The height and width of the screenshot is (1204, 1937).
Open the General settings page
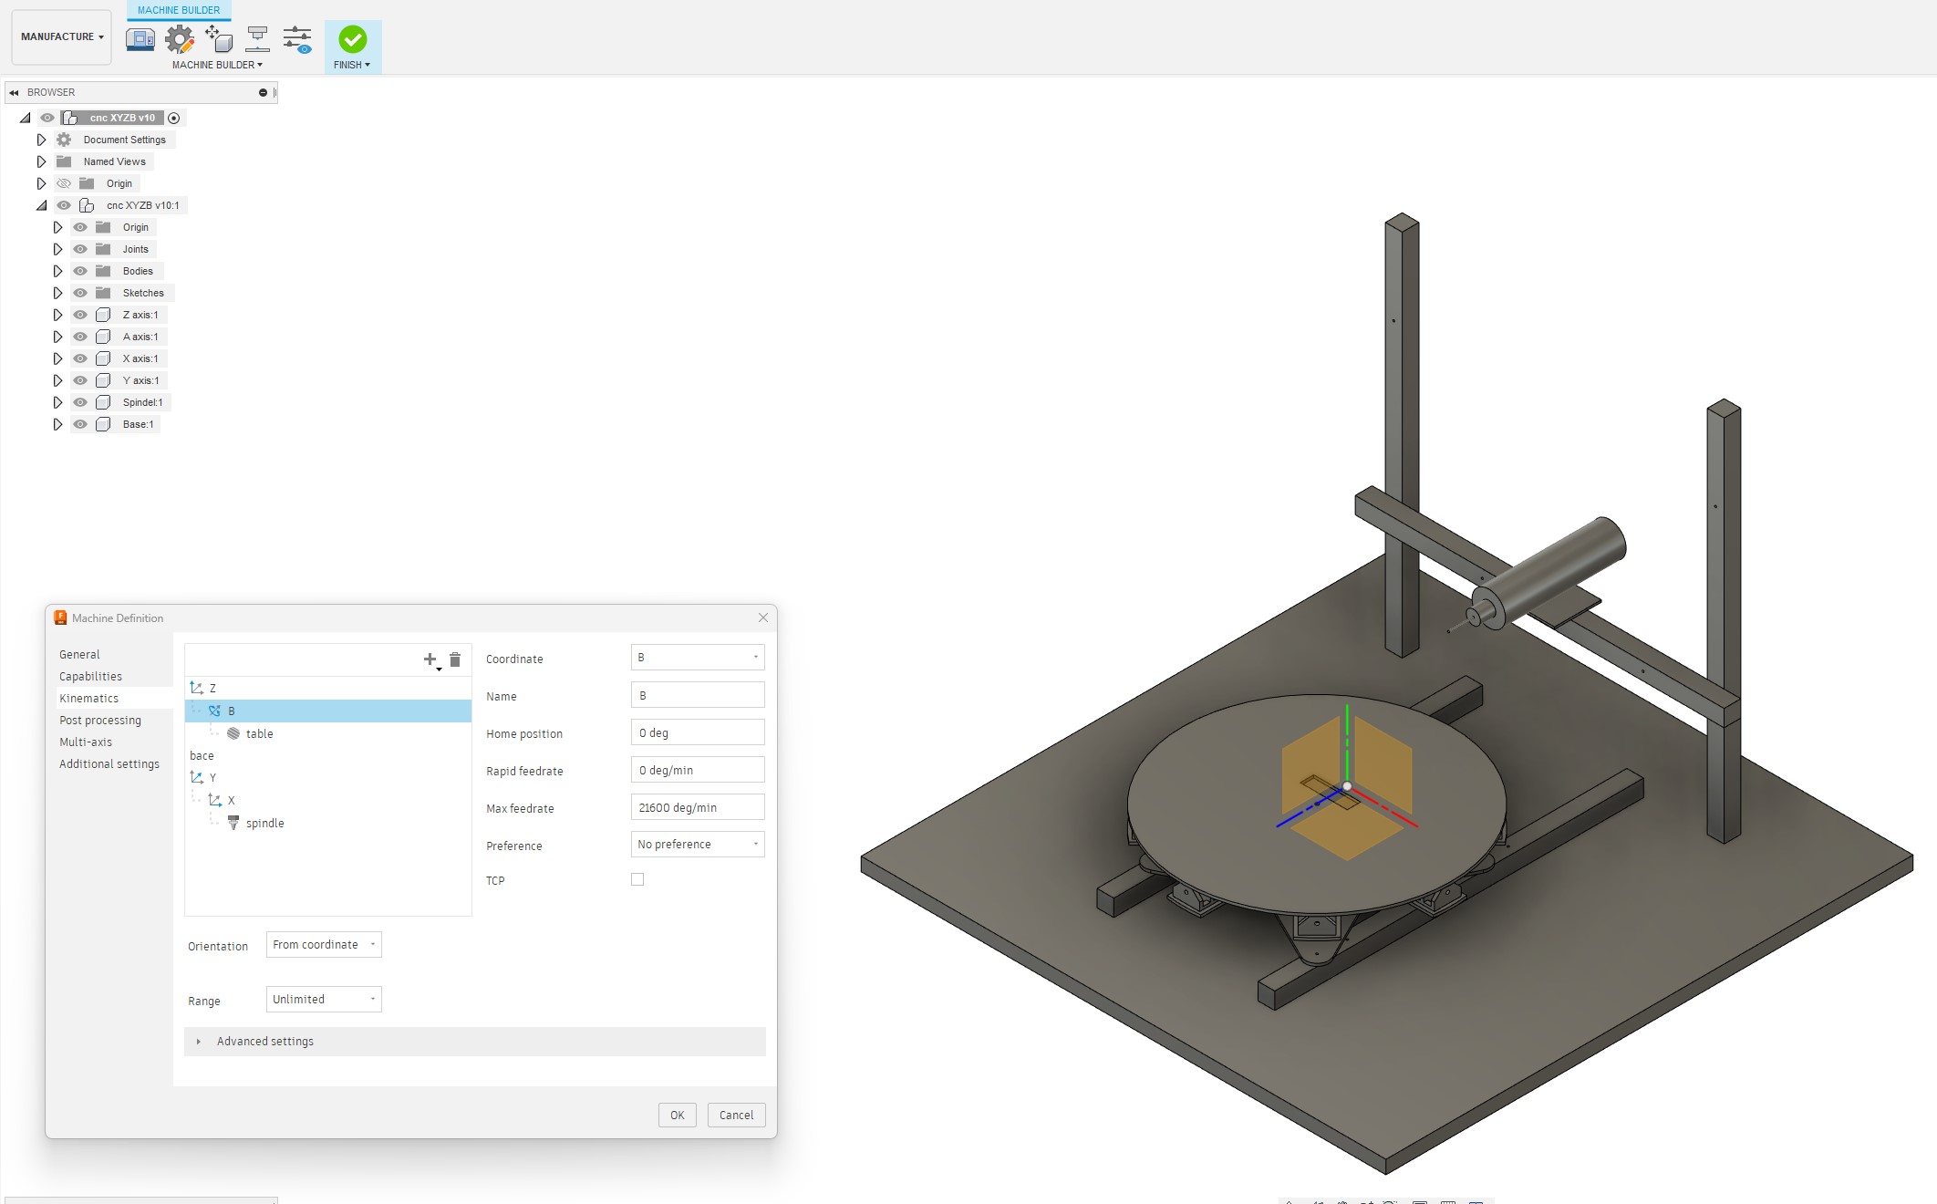pos(80,655)
